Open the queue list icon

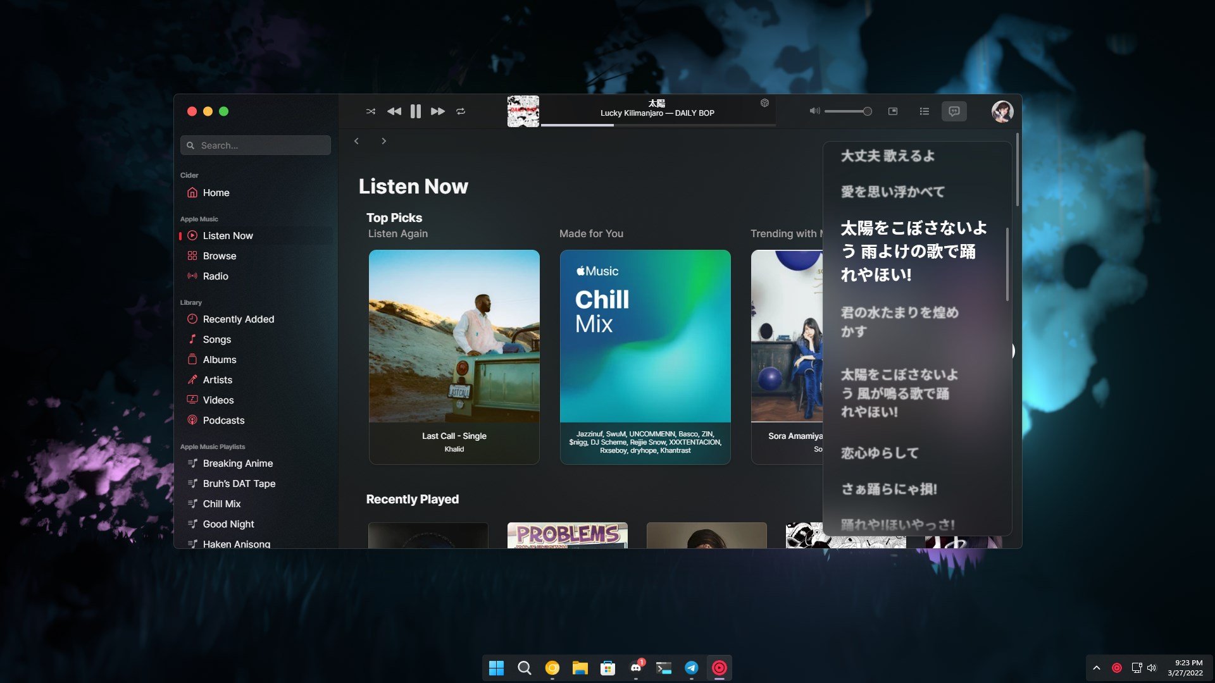924,111
